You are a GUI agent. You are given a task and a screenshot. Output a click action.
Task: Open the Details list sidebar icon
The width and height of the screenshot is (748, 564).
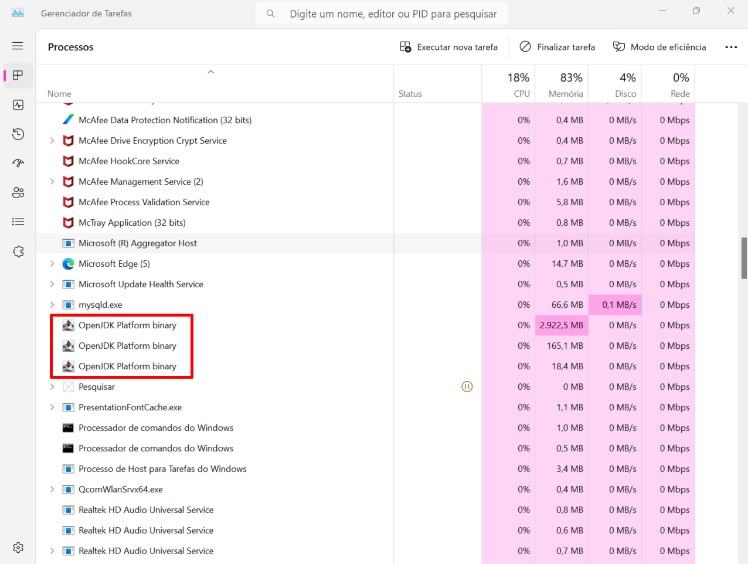click(18, 222)
